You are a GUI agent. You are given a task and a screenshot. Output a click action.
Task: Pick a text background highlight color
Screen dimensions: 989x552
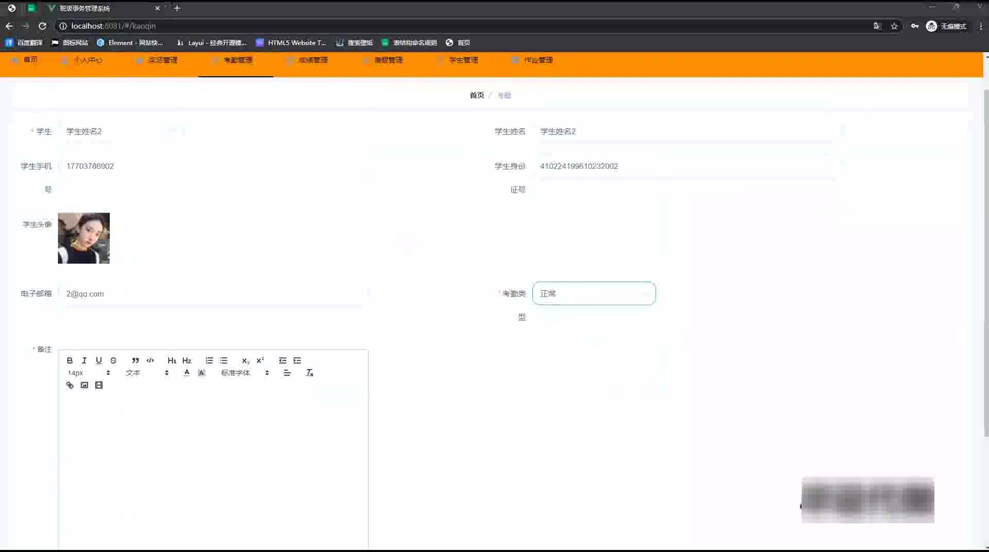[201, 373]
